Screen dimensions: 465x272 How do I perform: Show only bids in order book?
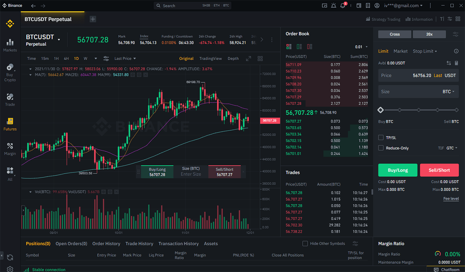pos(299,46)
